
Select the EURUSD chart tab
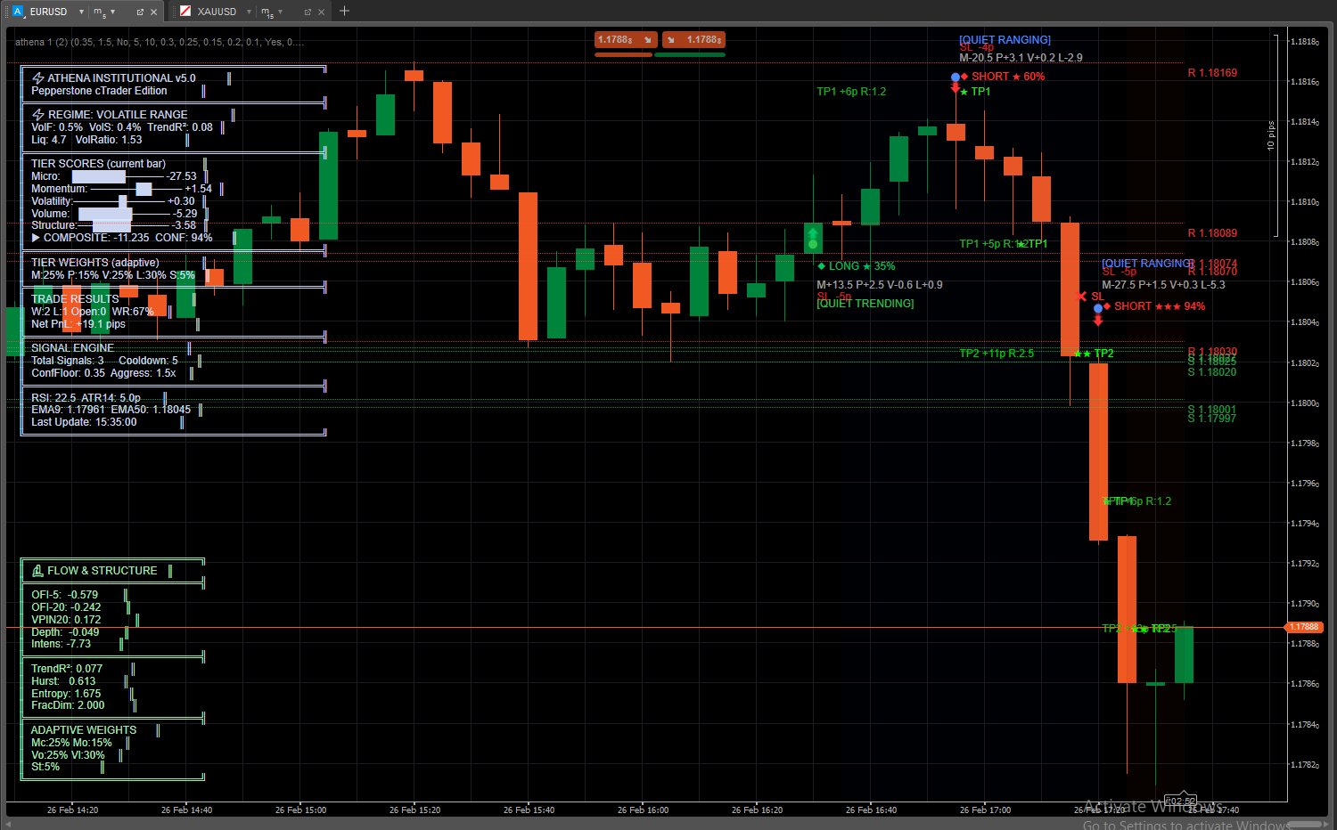[48, 12]
